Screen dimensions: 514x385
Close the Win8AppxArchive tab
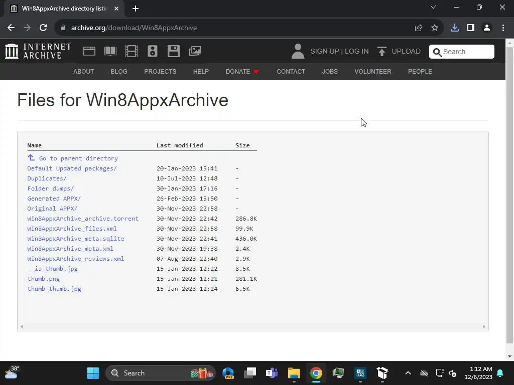point(116,9)
